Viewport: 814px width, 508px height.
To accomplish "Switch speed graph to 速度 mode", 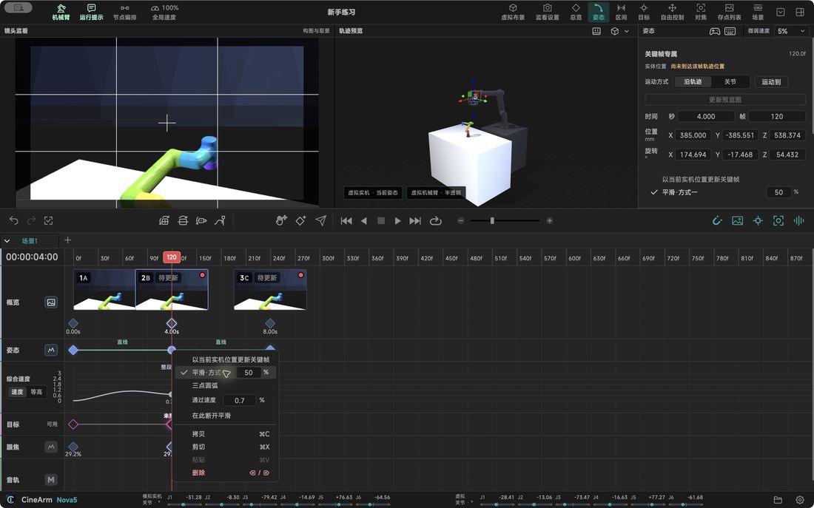I will tap(18, 392).
